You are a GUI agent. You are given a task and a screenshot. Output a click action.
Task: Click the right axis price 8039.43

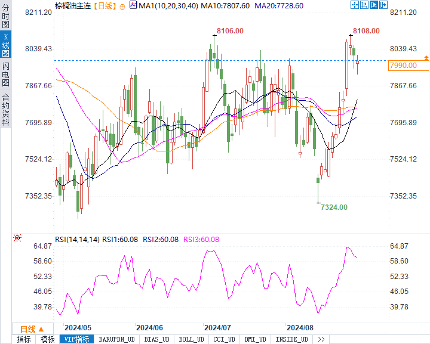point(403,49)
